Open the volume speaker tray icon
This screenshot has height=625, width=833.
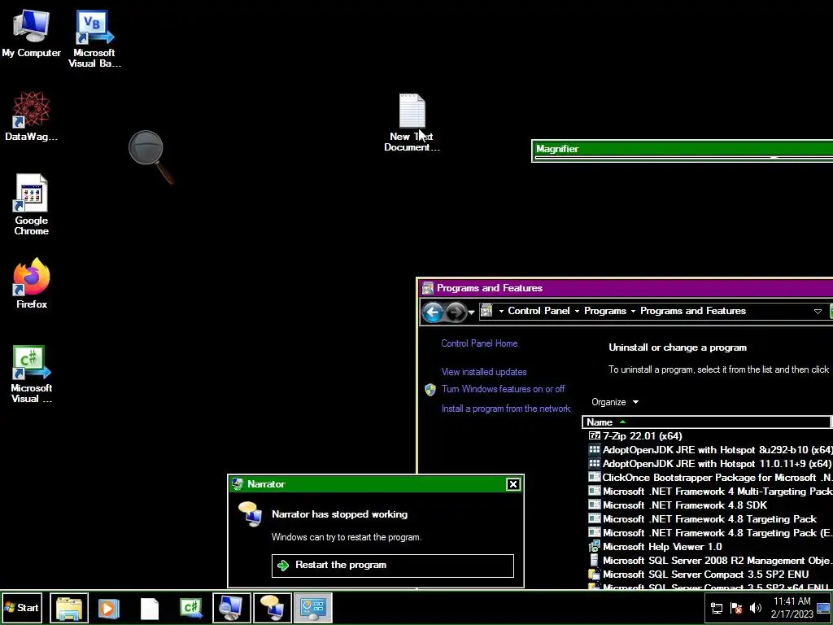point(756,608)
